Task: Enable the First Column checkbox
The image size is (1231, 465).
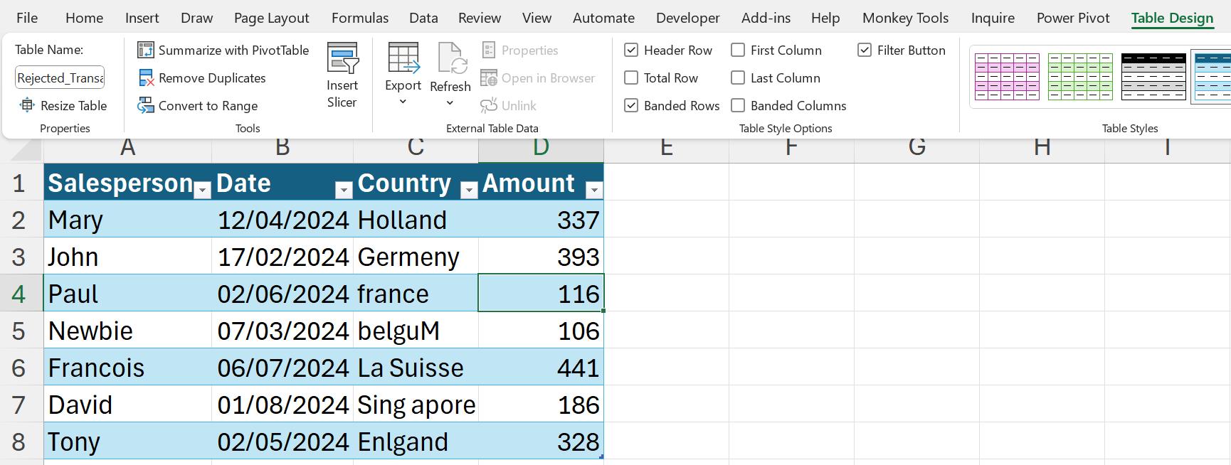Action: click(x=738, y=50)
